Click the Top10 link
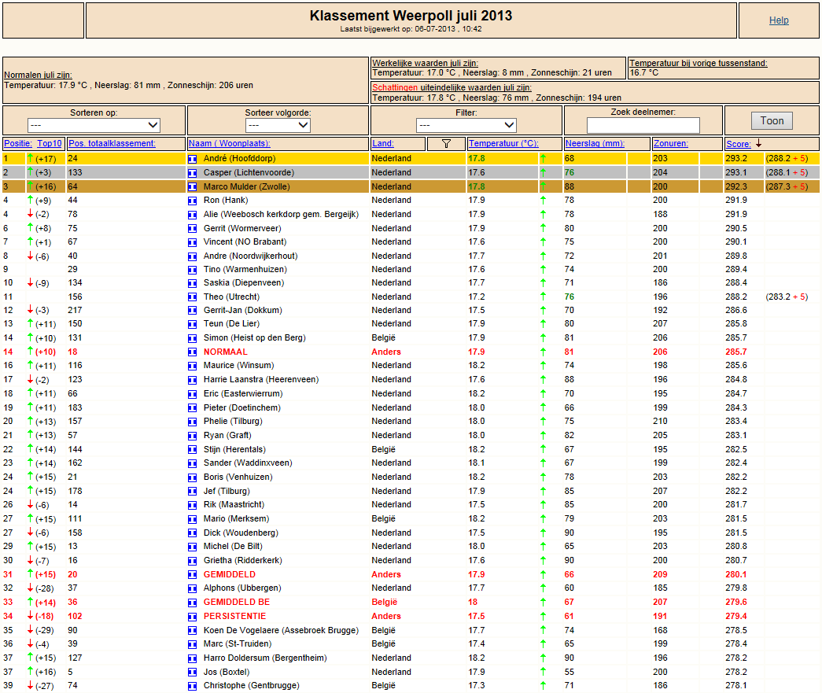This screenshot has width=822, height=693. click(50, 144)
